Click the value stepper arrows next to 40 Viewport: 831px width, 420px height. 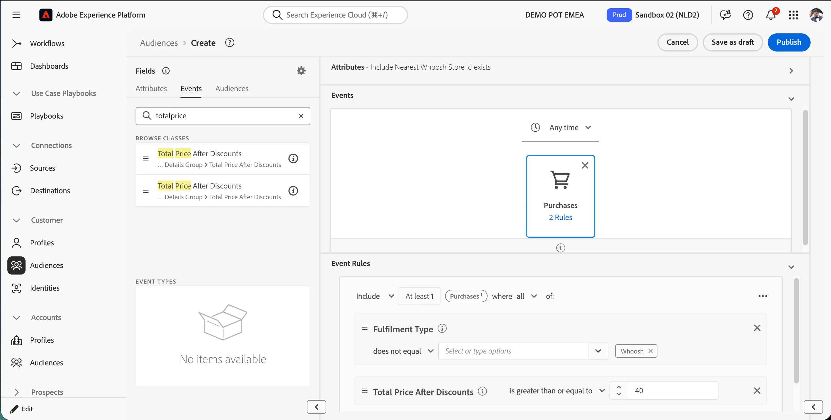click(618, 390)
